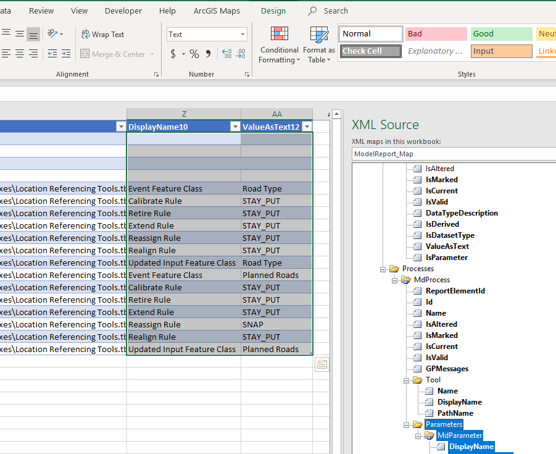Click the Bottom Align icon
Image resolution: width=556 pixels, height=454 pixels.
tap(33, 35)
